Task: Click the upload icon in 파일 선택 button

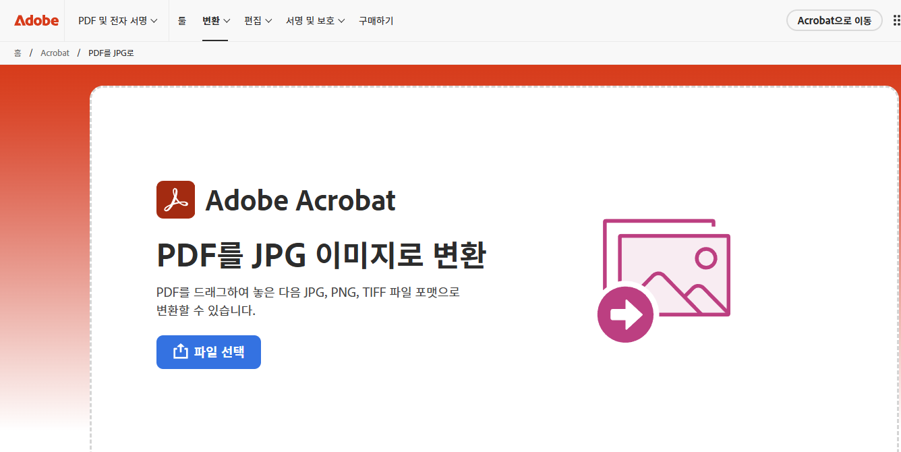Action: click(x=180, y=351)
